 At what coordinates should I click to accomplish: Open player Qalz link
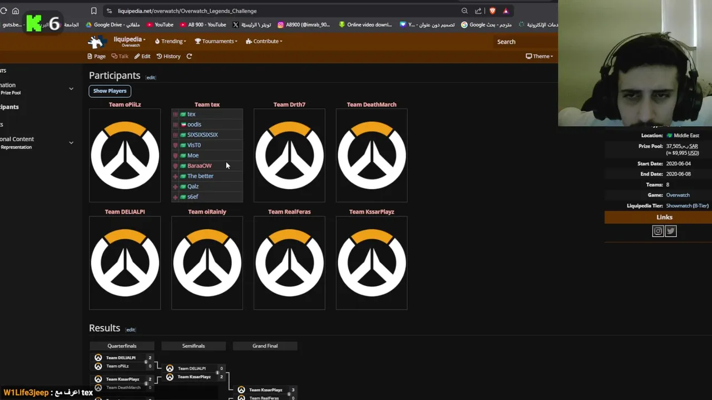193,186
